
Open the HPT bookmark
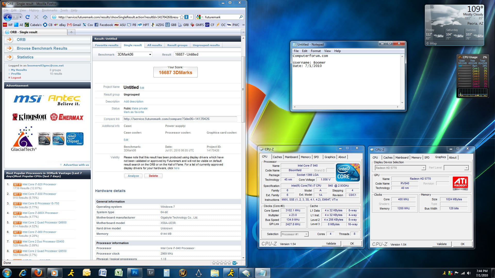point(144,25)
